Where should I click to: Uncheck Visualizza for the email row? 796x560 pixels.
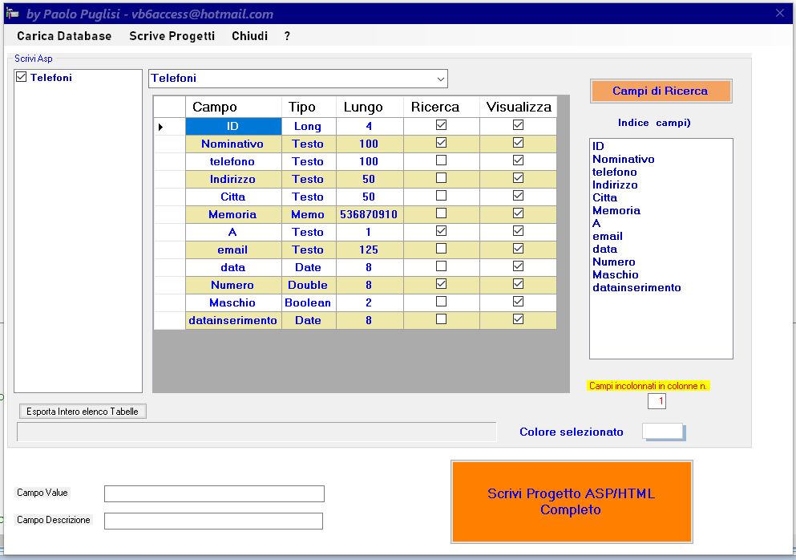(x=518, y=249)
